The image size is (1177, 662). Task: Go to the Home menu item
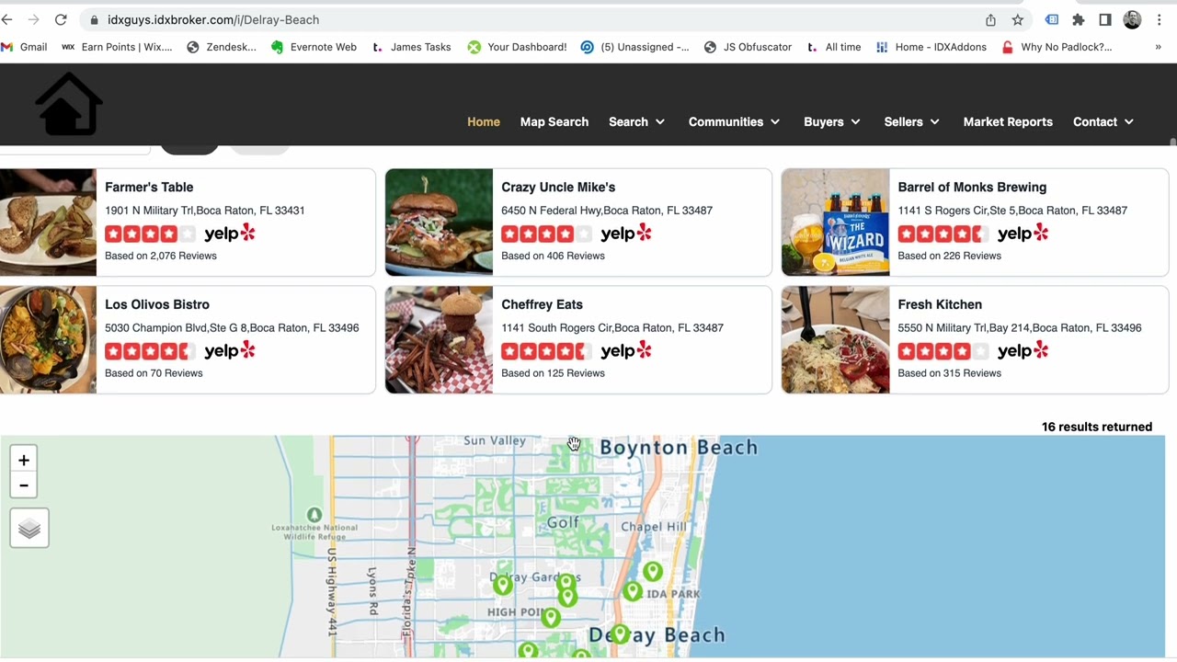pos(484,121)
